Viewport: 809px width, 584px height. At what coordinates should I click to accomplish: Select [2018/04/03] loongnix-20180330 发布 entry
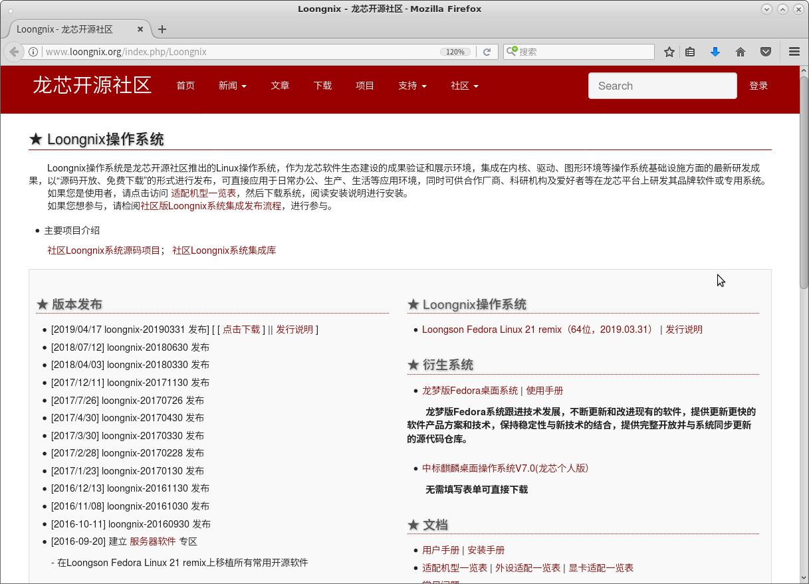pos(130,365)
